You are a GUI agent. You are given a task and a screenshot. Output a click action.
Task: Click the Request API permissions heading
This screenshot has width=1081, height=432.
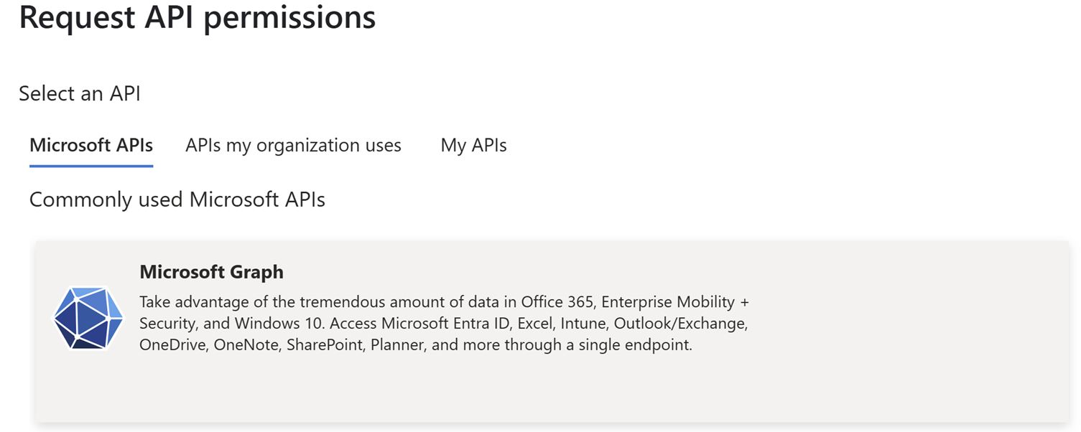pyautogui.click(x=198, y=18)
